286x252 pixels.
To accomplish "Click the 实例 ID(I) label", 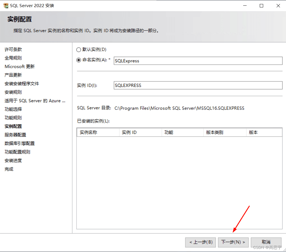I will tap(87, 85).
